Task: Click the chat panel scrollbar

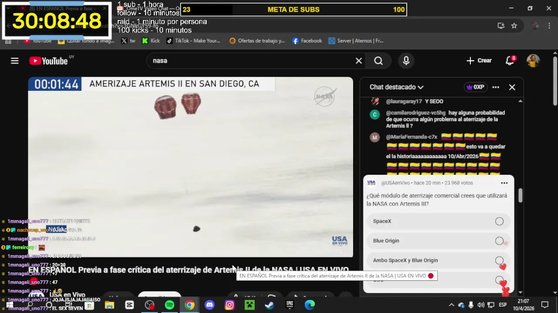Action: [x=521, y=196]
